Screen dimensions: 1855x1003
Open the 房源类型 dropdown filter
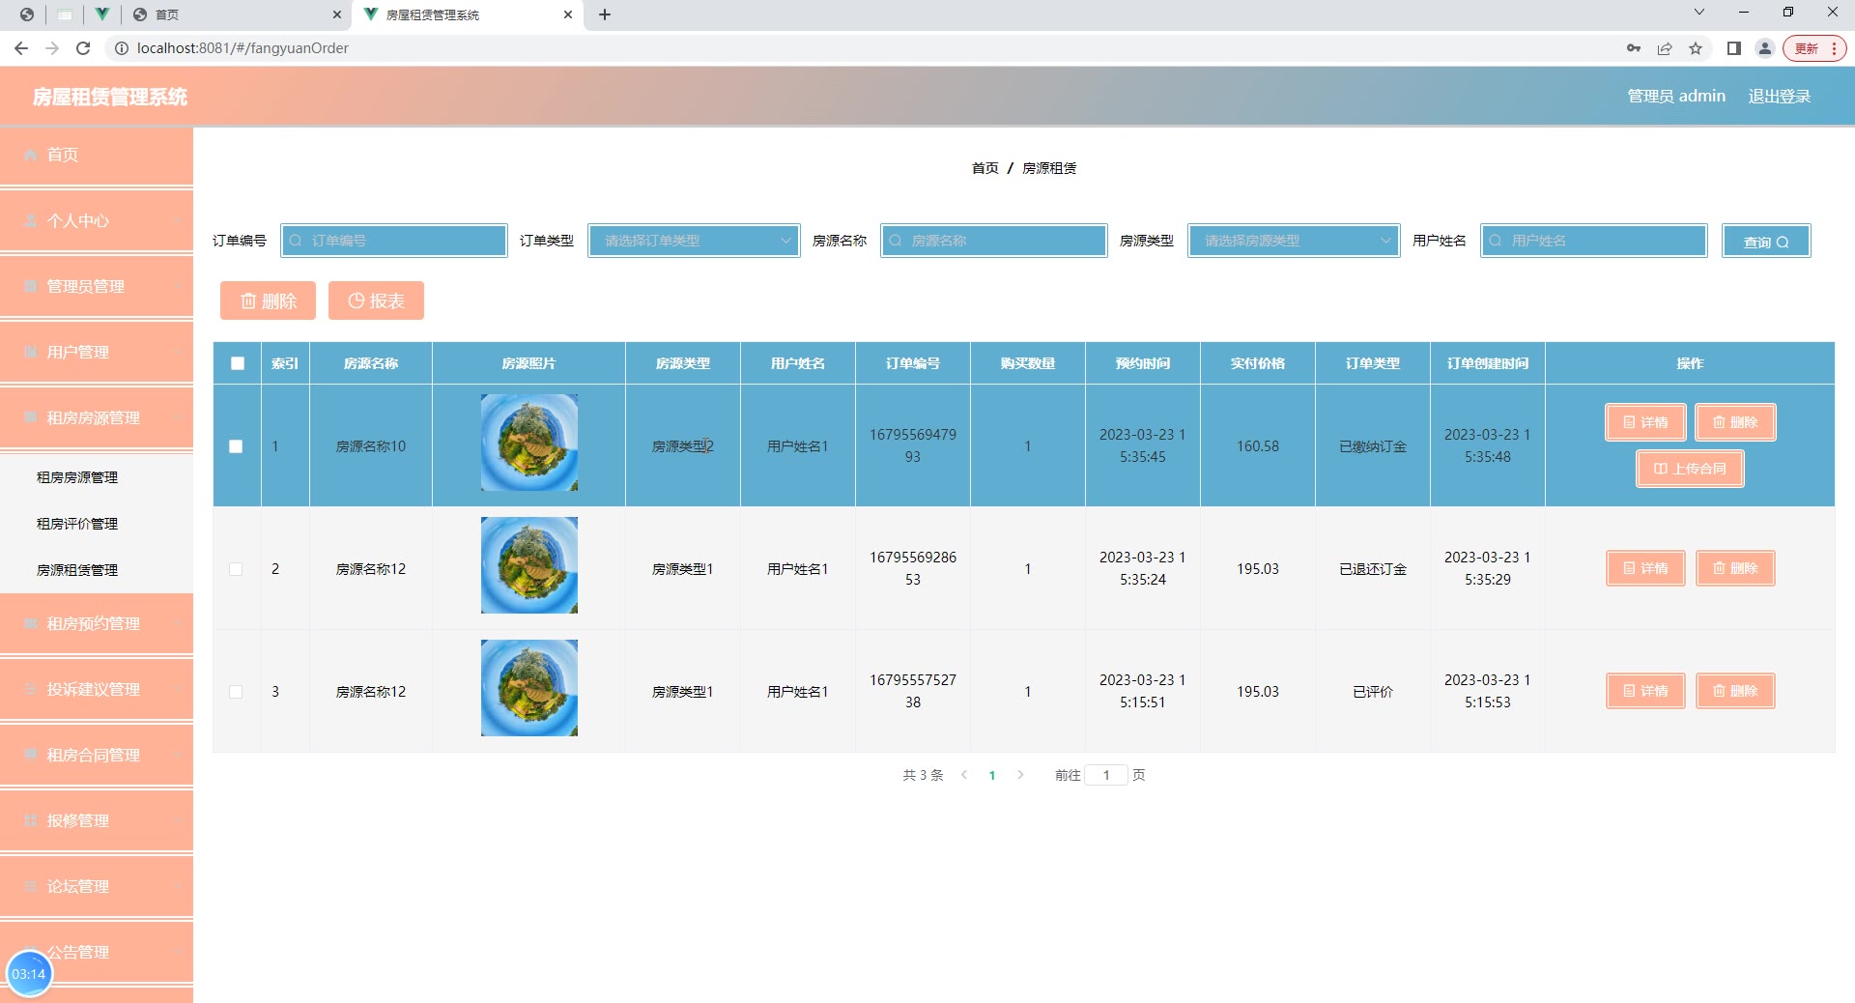coord(1294,241)
